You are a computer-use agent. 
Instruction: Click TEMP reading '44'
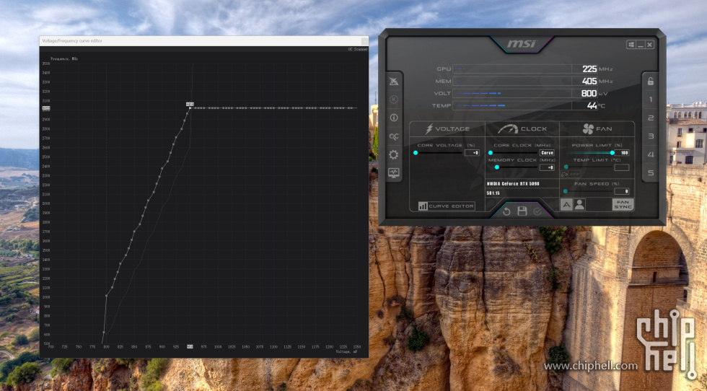592,105
